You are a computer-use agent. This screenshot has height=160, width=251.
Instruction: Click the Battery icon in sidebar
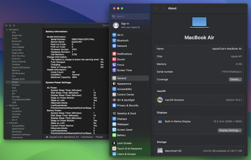tap(115, 135)
